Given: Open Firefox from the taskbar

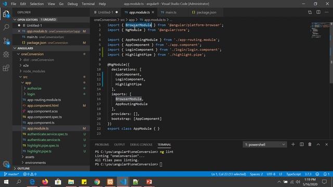Looking at the screenshot, I should [x=45, y=182].
